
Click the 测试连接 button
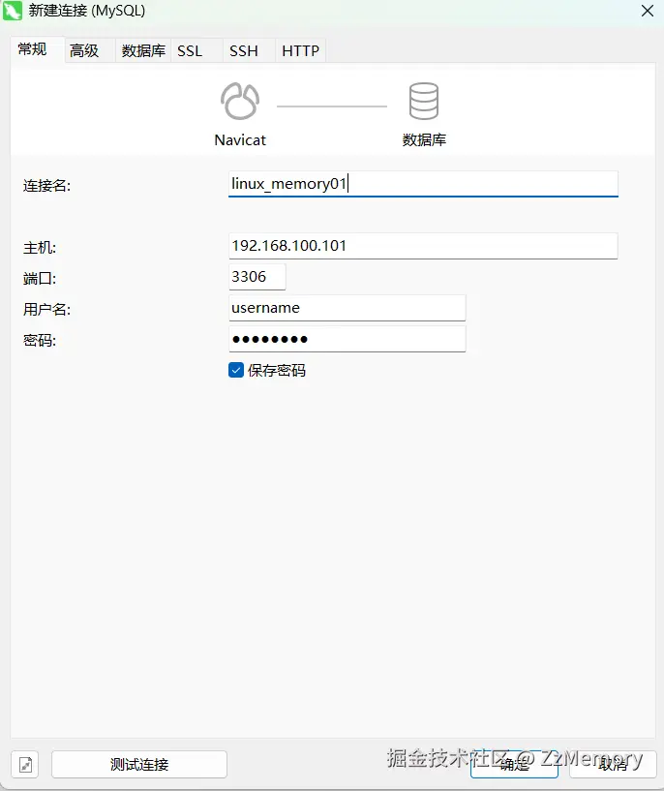pyautogui.click(x=139, y=764)
